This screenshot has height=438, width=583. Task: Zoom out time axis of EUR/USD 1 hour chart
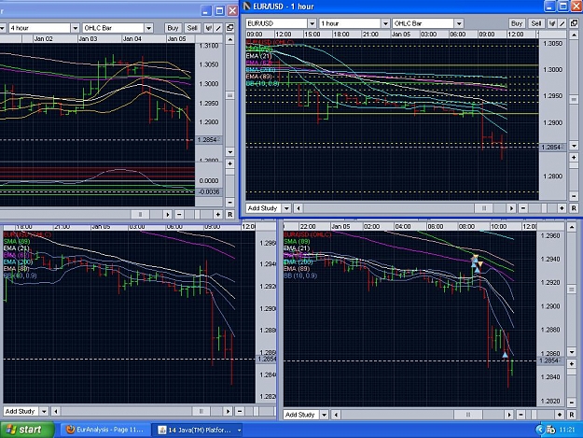click(x=523, y=208)
